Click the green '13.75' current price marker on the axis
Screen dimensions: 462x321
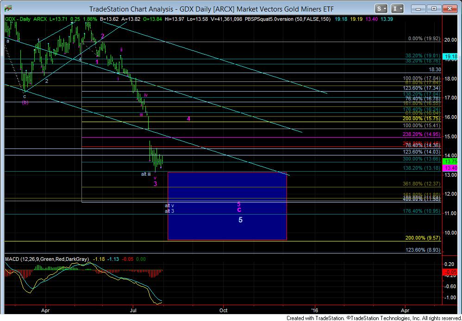tap(451, 161)
